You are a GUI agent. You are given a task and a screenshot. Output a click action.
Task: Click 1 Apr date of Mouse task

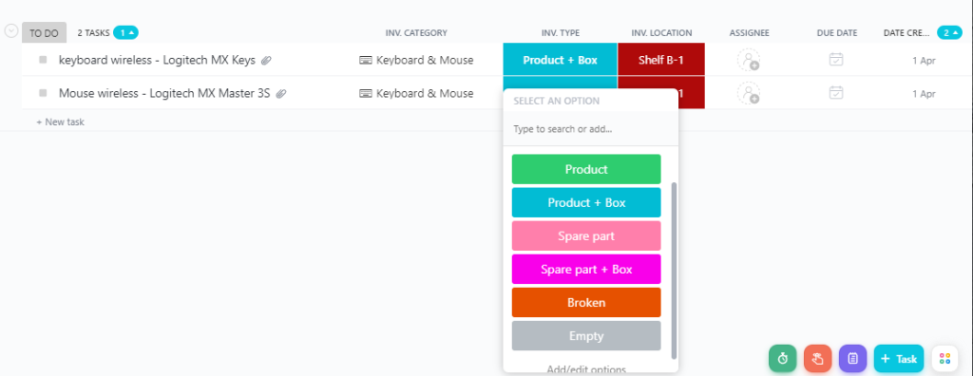(924, 94)
